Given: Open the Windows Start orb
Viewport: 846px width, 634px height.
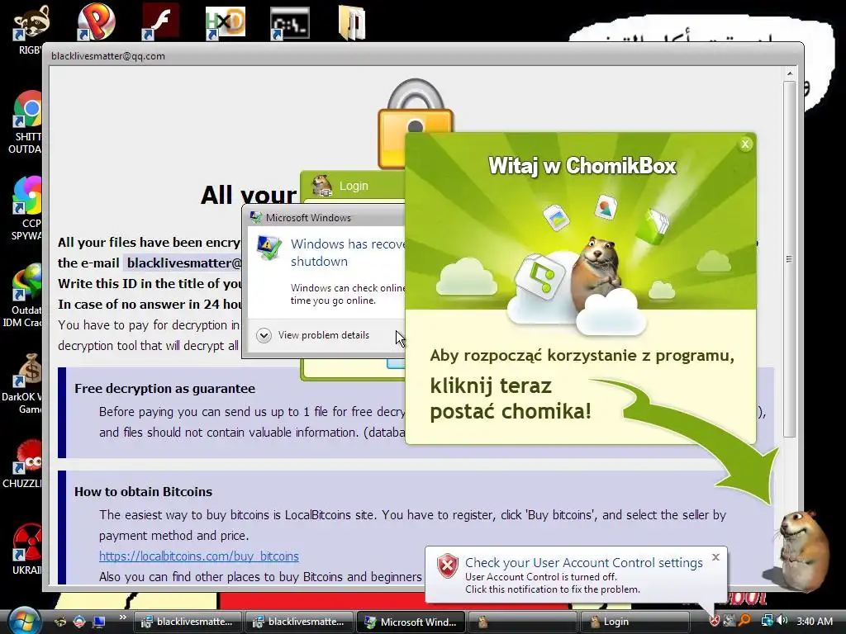Looking at the screenshot, I should (x=24, y=621).
